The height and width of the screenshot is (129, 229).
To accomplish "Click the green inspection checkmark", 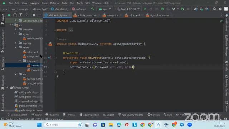I will (x=221, y=21).
